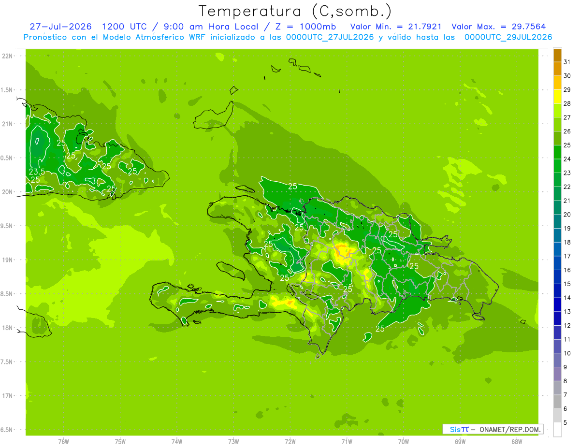The image size is (580, 448).
Task: Click the '21N' latitude axis label
Action: point(8,124)
